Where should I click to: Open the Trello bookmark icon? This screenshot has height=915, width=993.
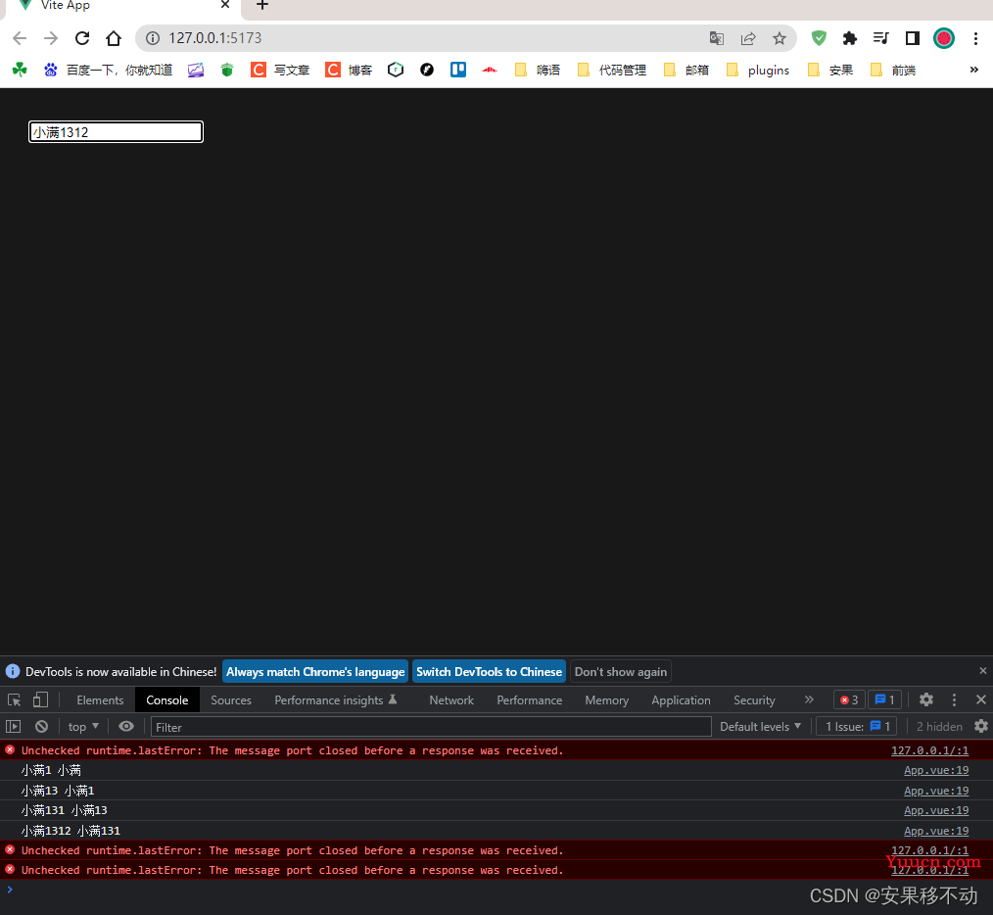click(x=458, y=70)
